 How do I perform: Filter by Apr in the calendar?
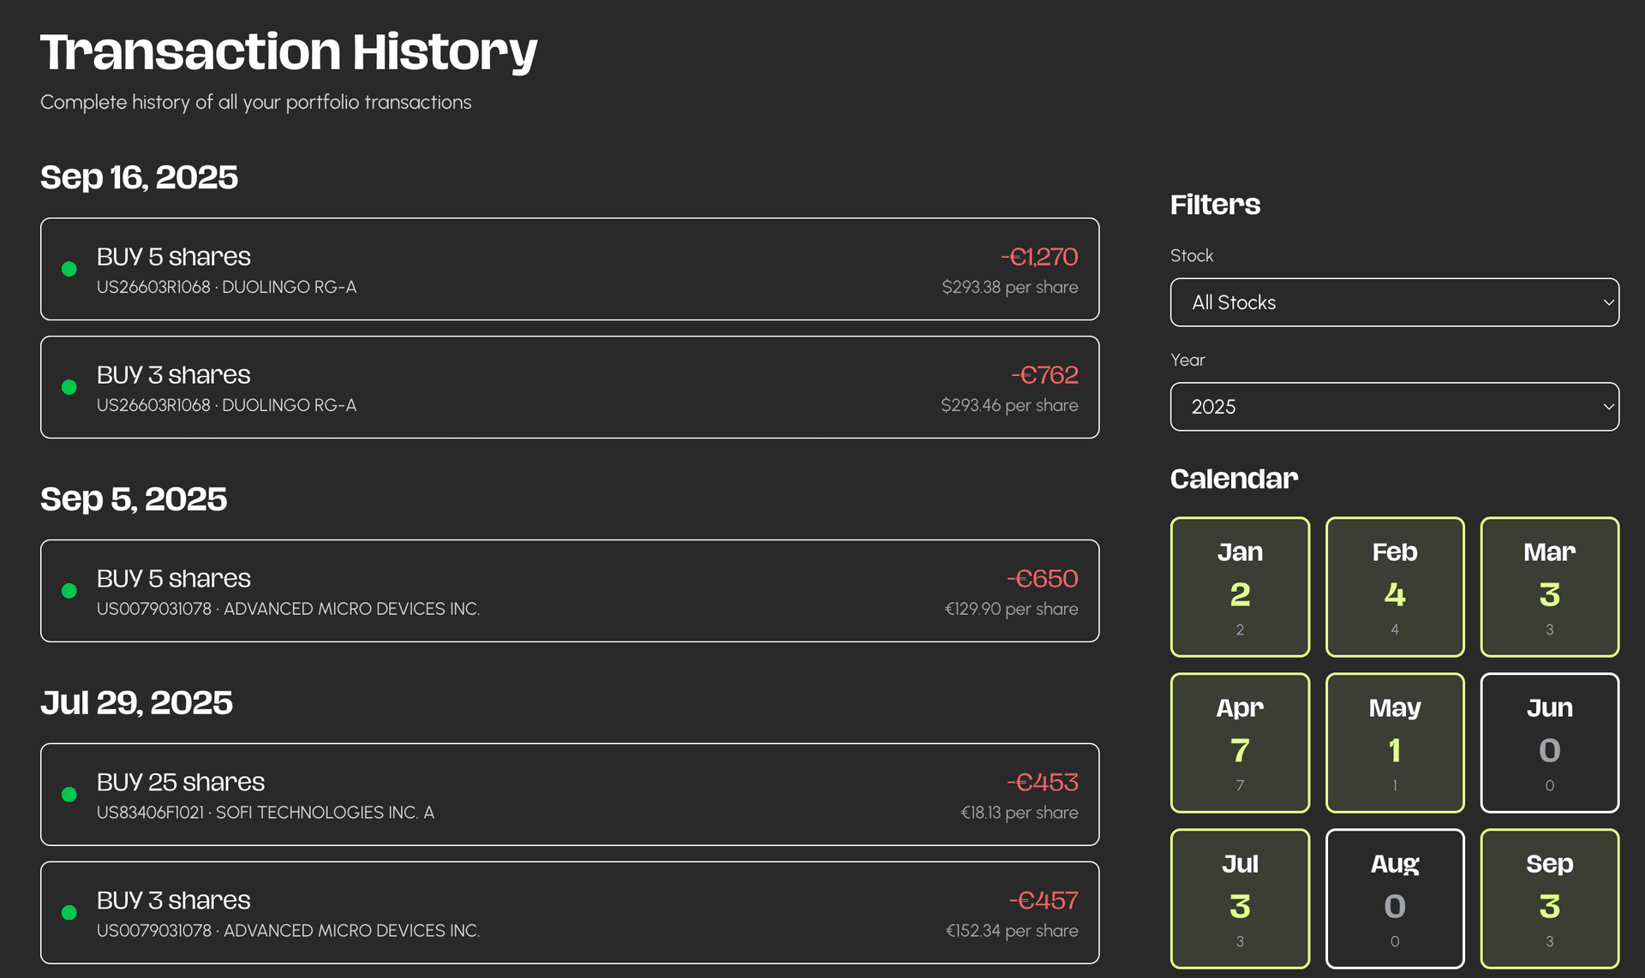click(1240, 743)
